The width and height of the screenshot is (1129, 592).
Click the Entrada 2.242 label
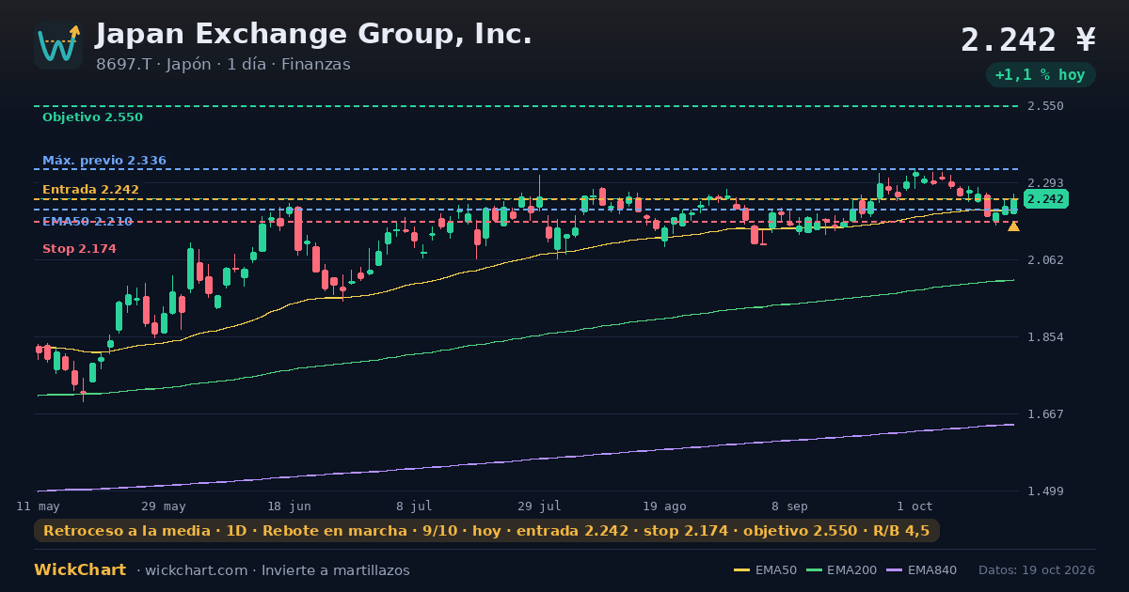click(x=90, y=190)
